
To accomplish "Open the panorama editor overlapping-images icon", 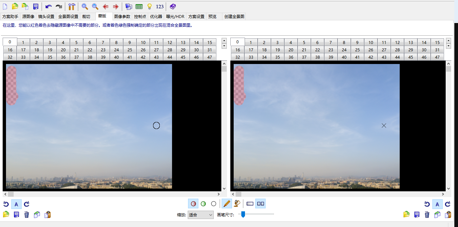I will [128, 6].
